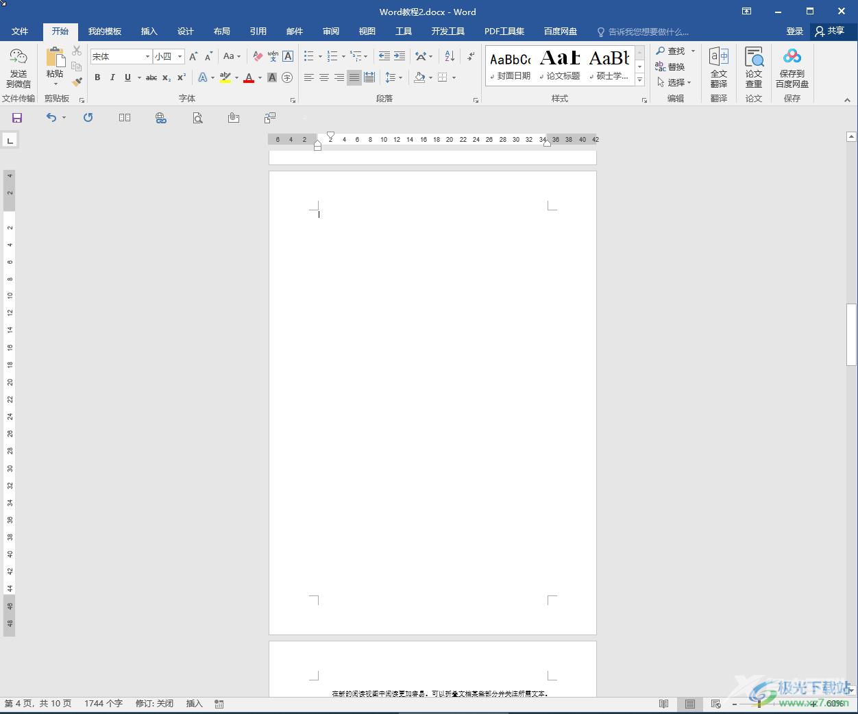Open the File (文件) tab
The image size is (858, 714).
pos(20,32)
